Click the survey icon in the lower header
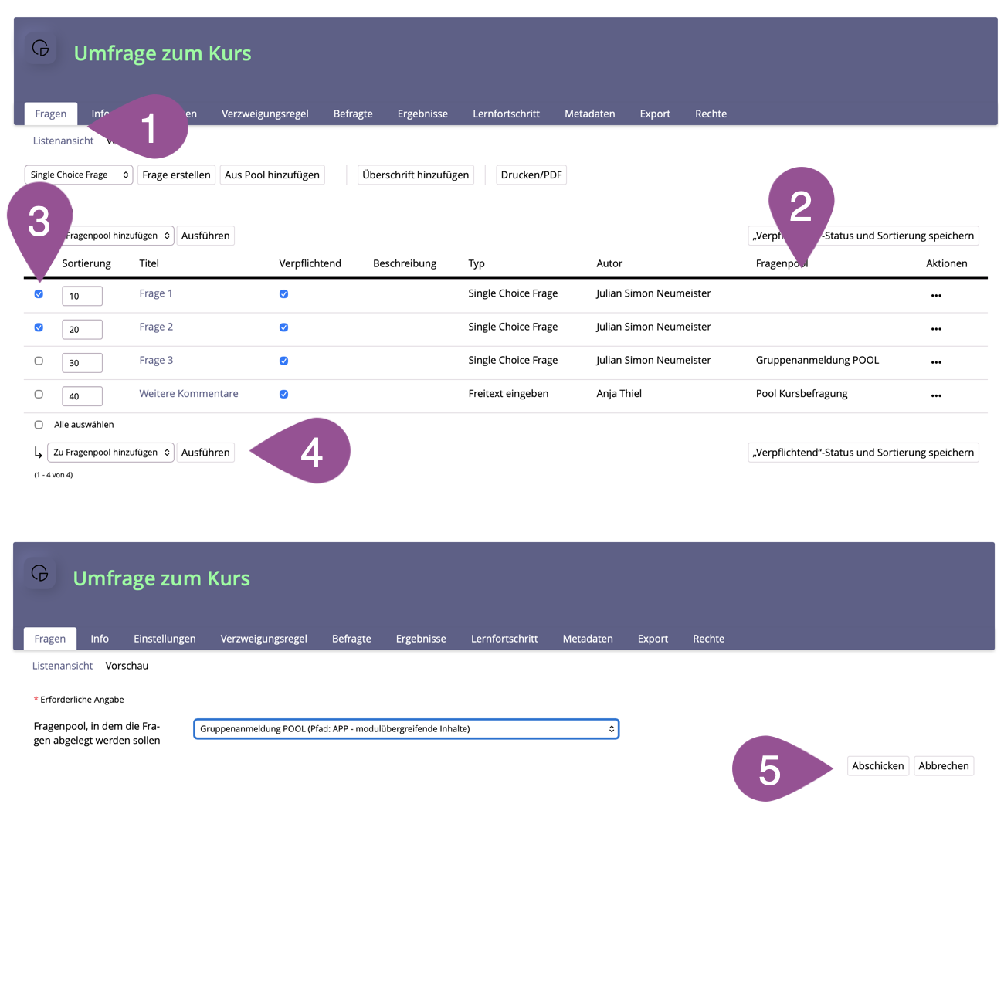This screenshot has height=1004, width=1004. pyautogui.click(x=40, y=573)
